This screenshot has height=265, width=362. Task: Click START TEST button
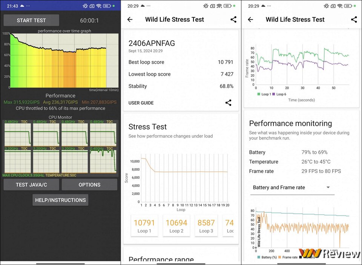coord(31,20)
